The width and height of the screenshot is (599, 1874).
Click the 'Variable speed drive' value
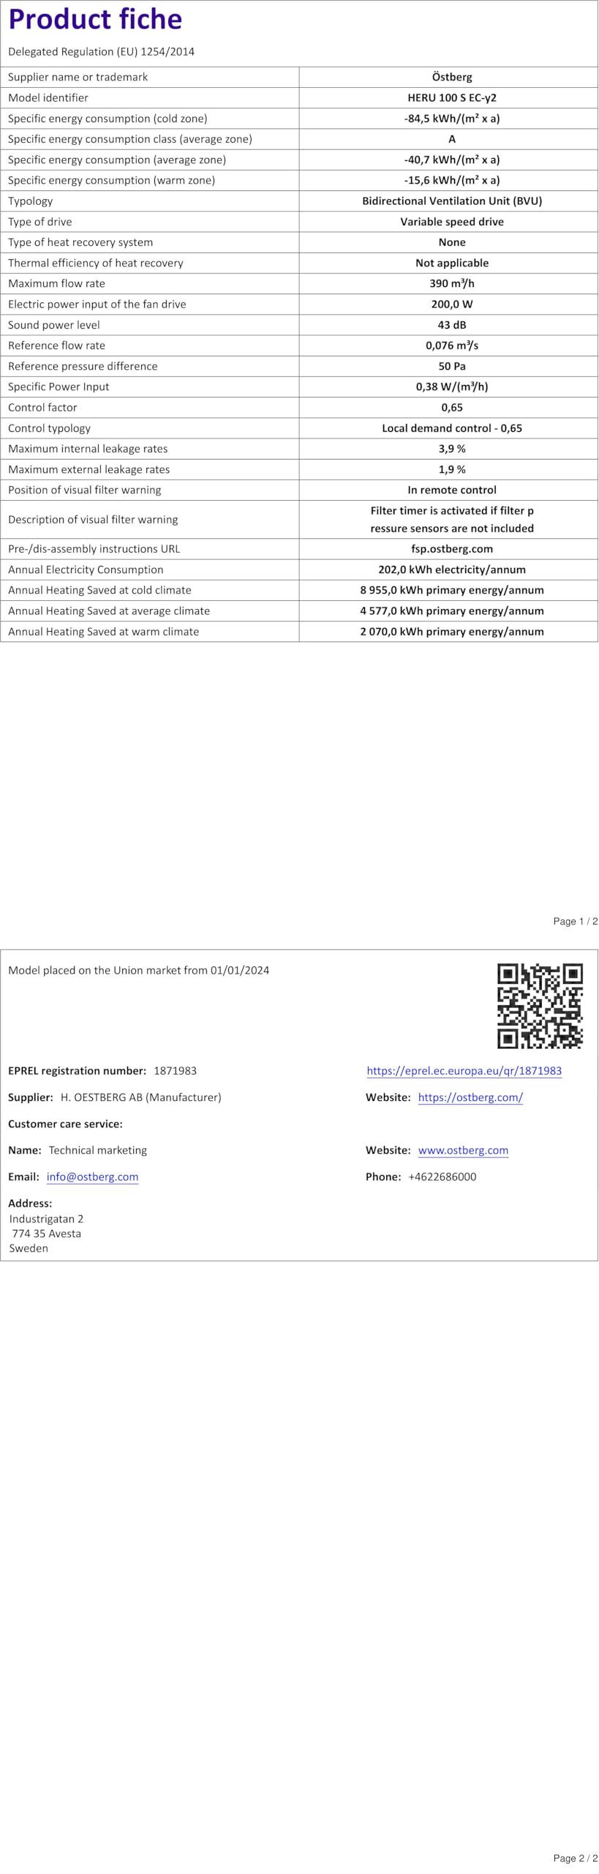(452, 221)
